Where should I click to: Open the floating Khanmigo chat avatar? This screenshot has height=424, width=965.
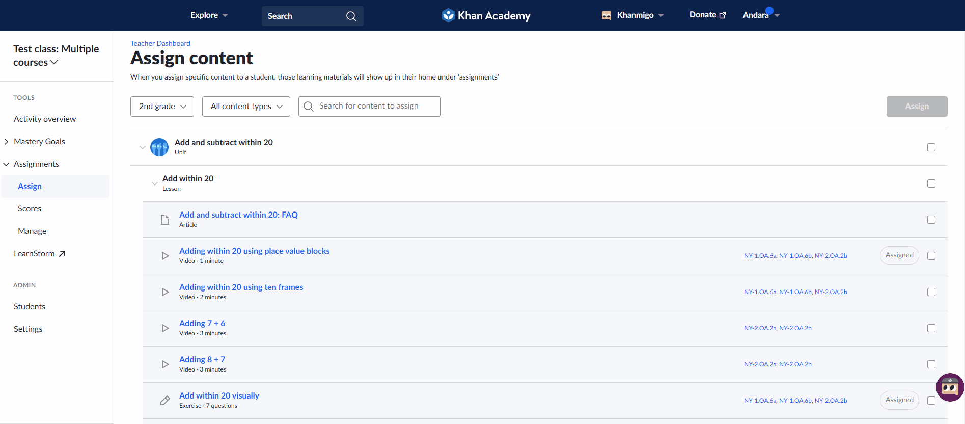[949, 387]
